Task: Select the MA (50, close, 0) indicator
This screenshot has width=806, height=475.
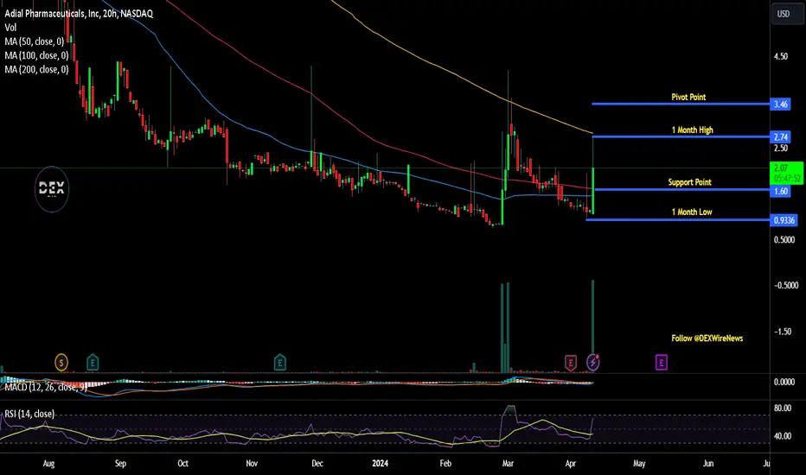Action: tap(34, 41)
